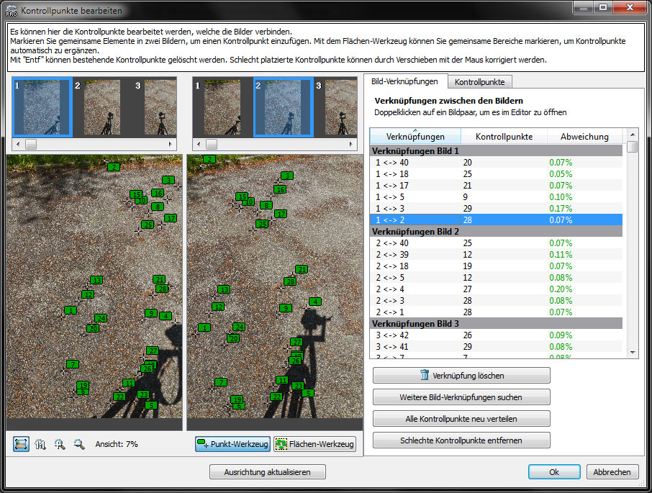Select link row 2 <-> 39
652x493 pixels.
pyautogui.click(x=496, y=254)
